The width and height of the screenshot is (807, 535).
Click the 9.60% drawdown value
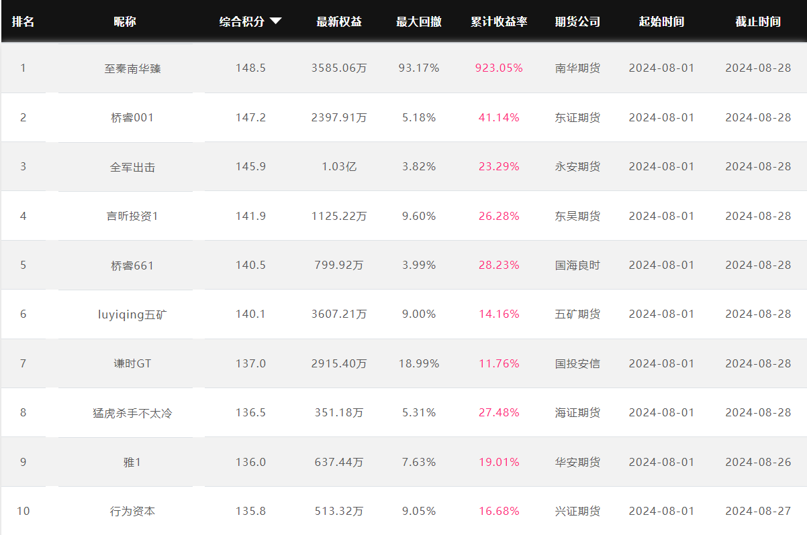tap(419, 216)
